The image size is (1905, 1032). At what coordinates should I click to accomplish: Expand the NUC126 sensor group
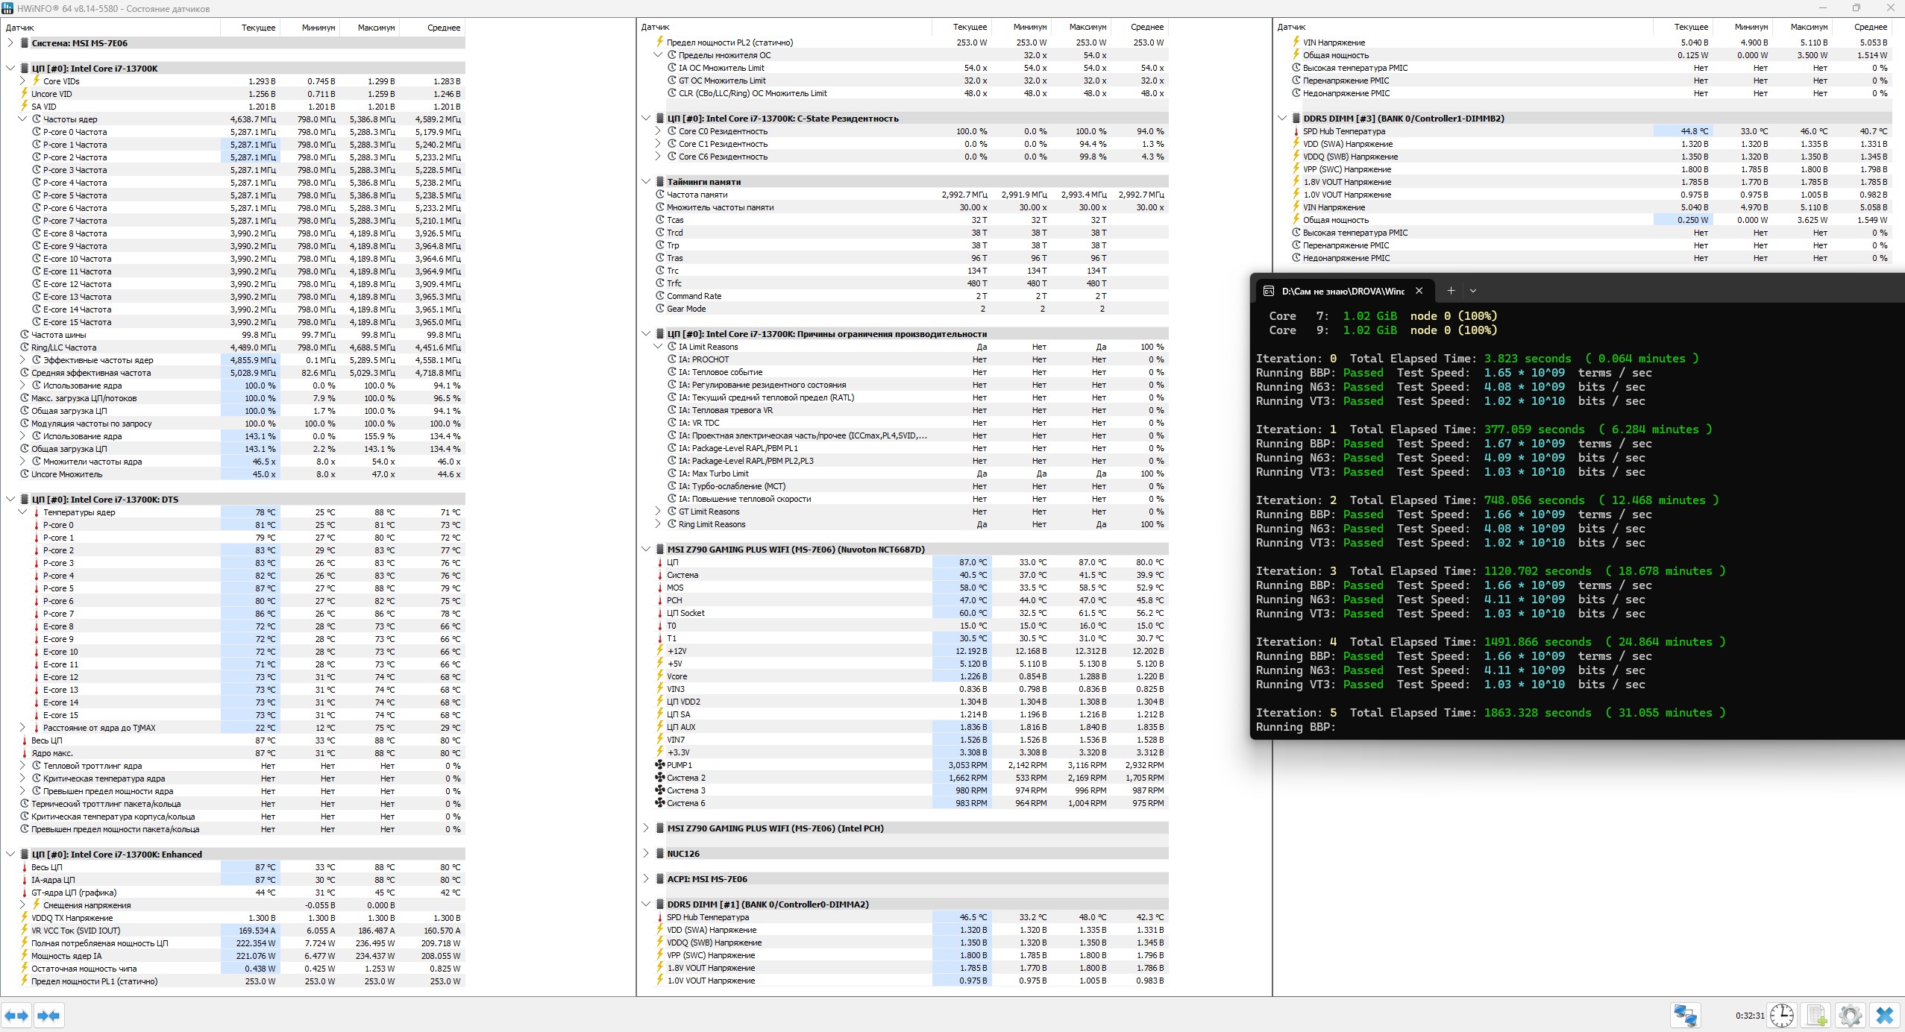click(x=646, y=854)
